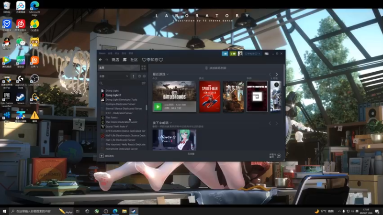The image size is (383, 215).
Task: Open QQ Music desktop shortcut
Action: coord(34,25)
